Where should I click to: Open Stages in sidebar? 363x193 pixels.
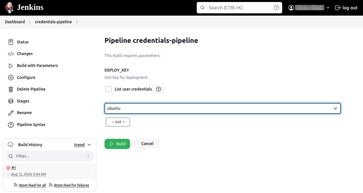(x=23, y=101)
